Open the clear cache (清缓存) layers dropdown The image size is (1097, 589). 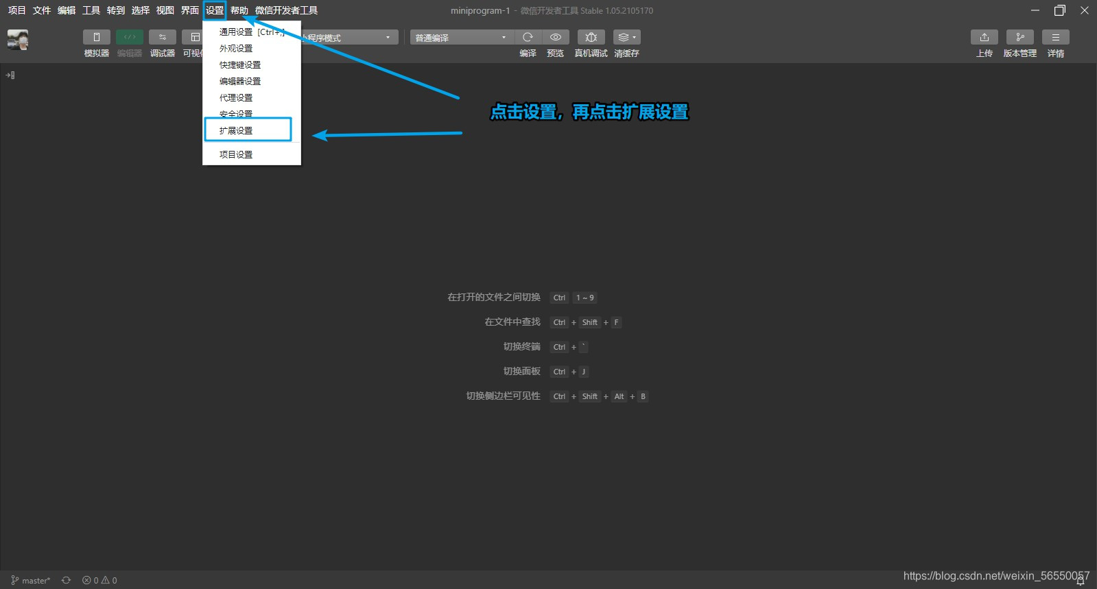pyautogui.click(x=627, y=37)
